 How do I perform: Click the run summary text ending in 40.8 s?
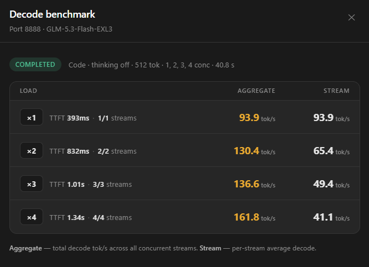click(152, 65)
